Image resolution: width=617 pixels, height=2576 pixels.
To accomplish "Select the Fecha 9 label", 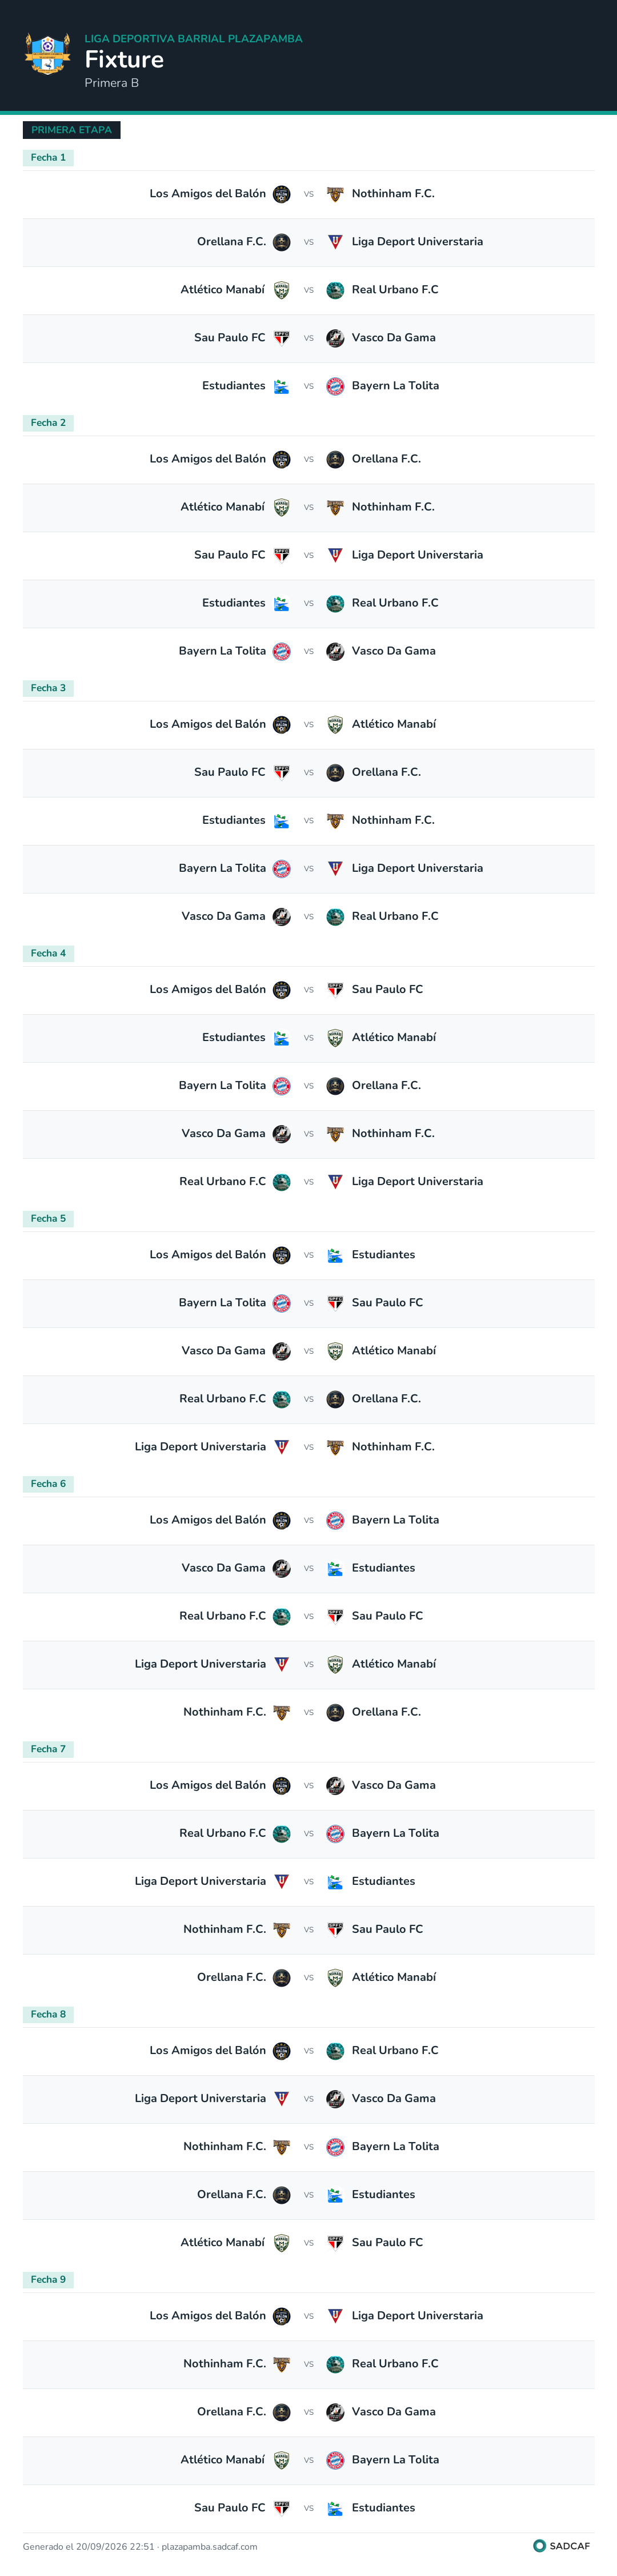I will (x=48, y=2280).
